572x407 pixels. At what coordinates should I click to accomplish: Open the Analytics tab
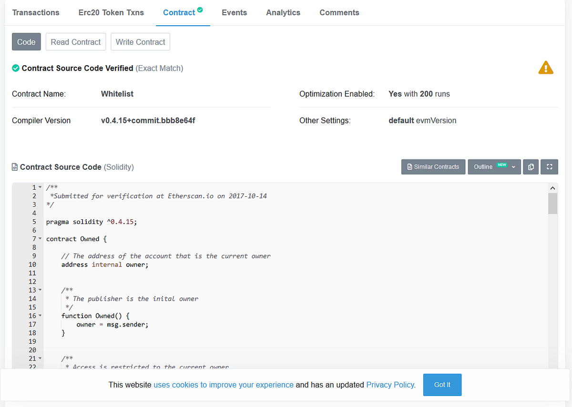pos(283,12)
